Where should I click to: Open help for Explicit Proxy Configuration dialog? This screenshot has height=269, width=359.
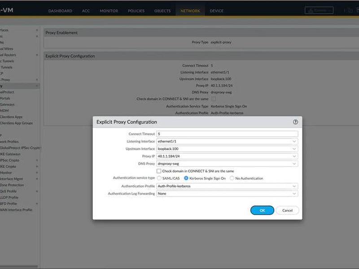pos(295,122)
